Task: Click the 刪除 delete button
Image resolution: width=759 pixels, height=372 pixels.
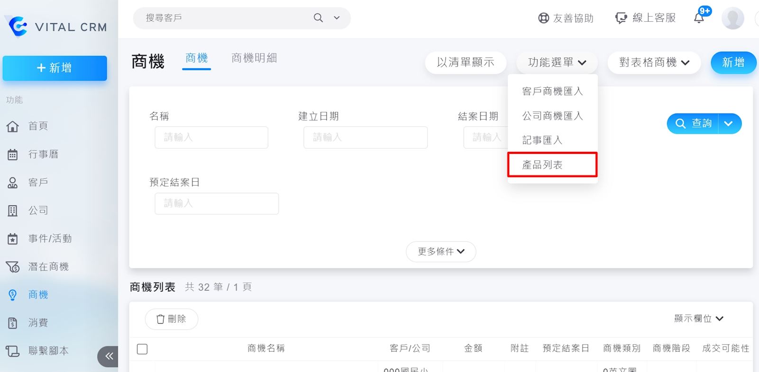Action: click(x=171, y=319)
